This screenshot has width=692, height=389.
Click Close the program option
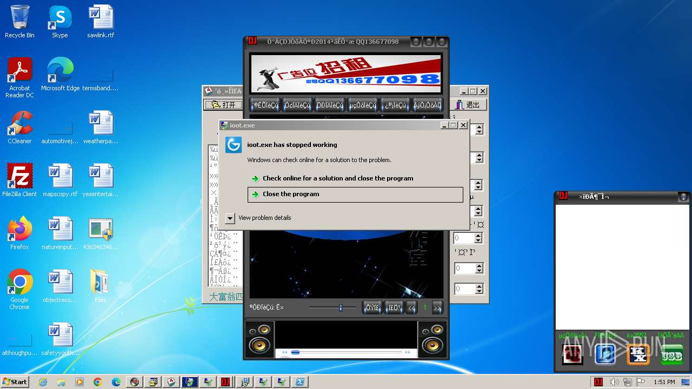(355, 194)
